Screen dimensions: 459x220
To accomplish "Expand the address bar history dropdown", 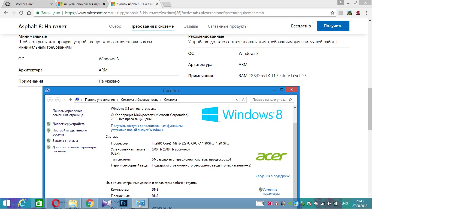I will point(237,100).
